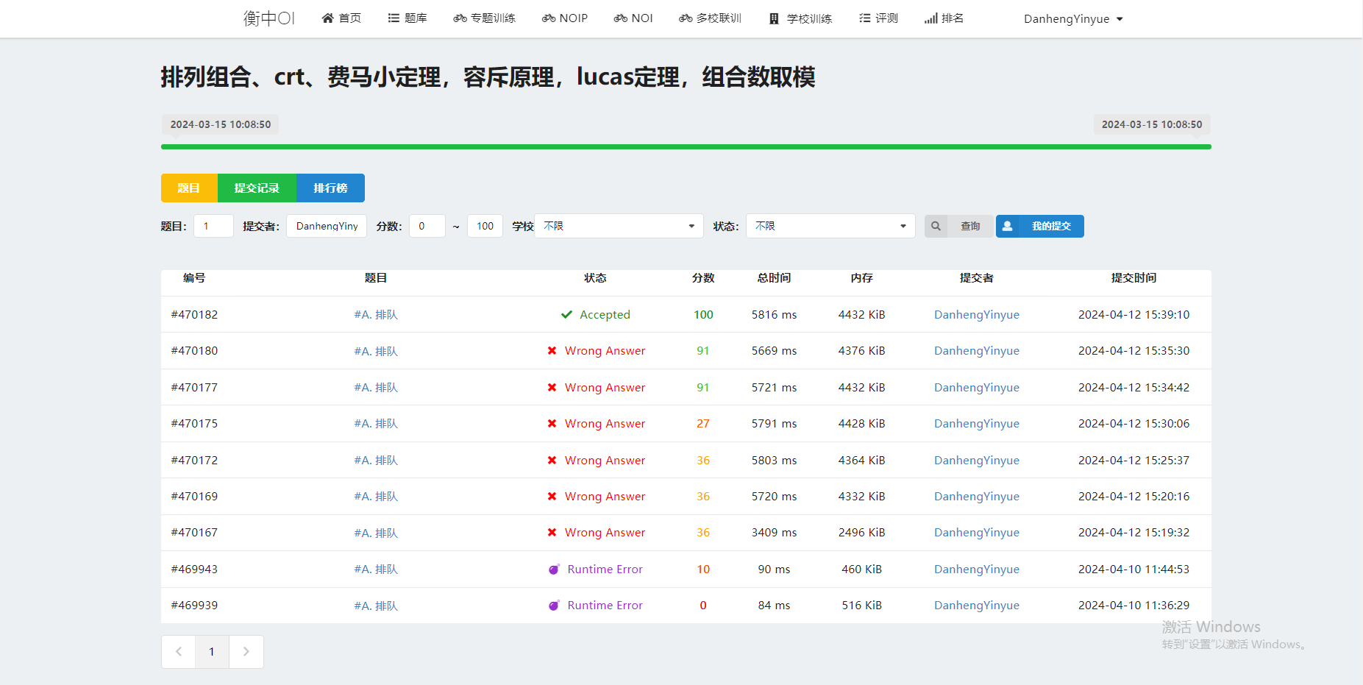Open problem link in row #470182
The image size is (1363, 685).
tap(376, 314)
